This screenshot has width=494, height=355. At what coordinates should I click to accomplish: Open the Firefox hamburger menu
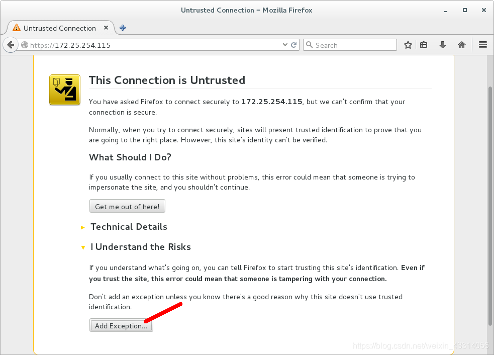coord(482,45)
